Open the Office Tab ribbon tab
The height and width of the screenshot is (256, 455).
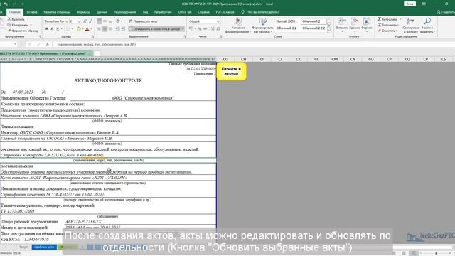pos(185,12)
